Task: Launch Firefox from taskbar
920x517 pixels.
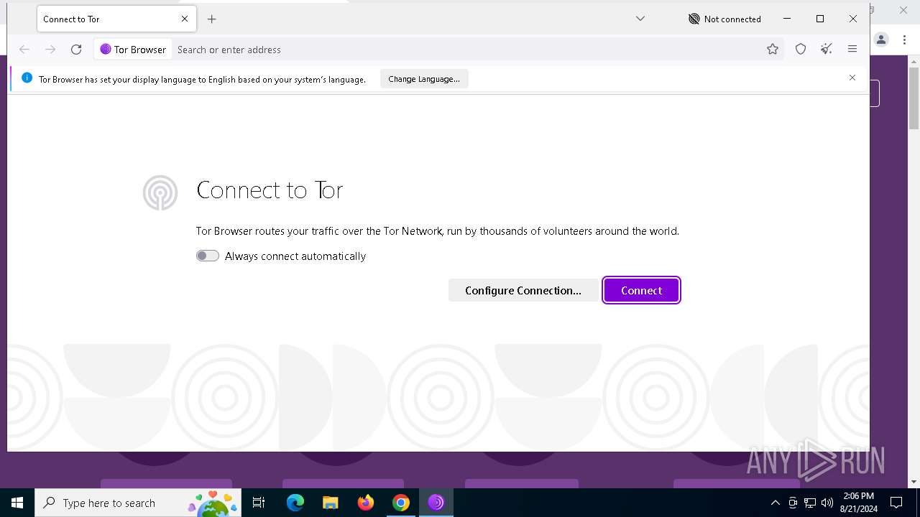Action: pyautogui.click(x=366, y=503)
